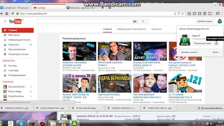The image size is (224, 126).
Task: Open Мой канал in the sidebar
Action: pos(18,35)
